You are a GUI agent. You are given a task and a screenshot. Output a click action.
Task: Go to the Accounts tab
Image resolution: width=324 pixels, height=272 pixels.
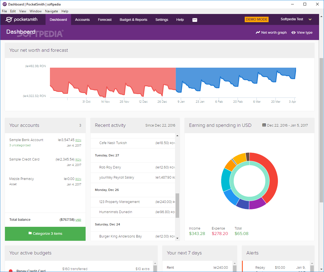click(82, 20)
